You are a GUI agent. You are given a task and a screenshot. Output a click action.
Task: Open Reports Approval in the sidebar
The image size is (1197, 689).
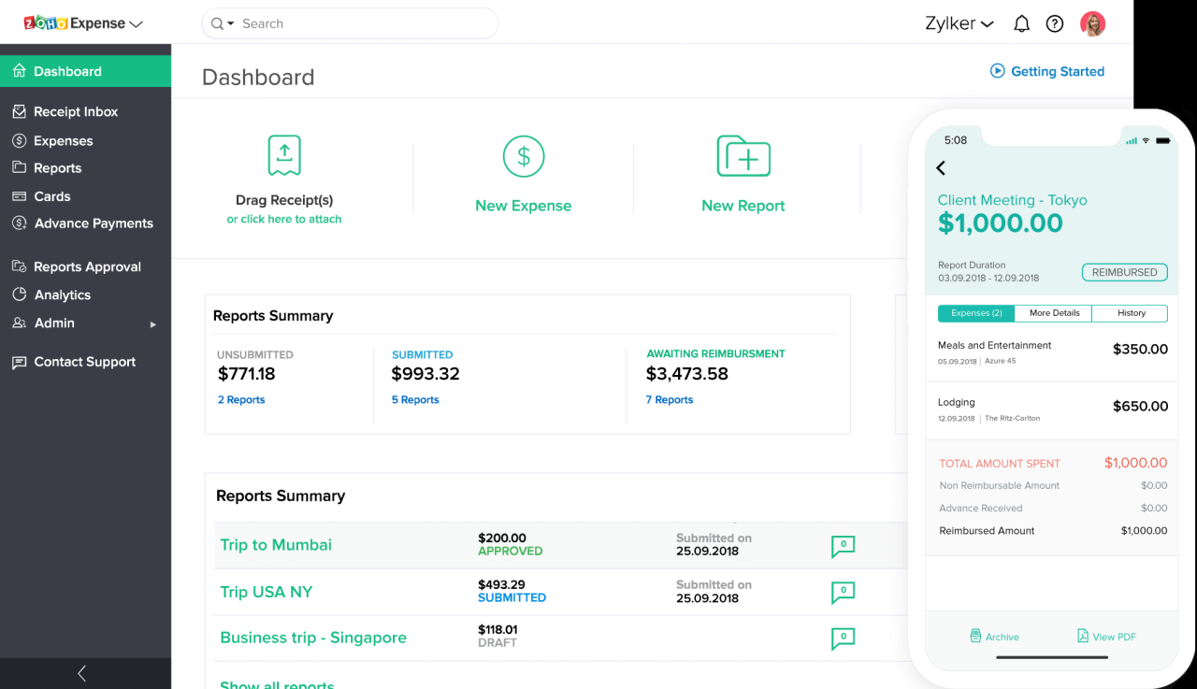click(21, 266)
